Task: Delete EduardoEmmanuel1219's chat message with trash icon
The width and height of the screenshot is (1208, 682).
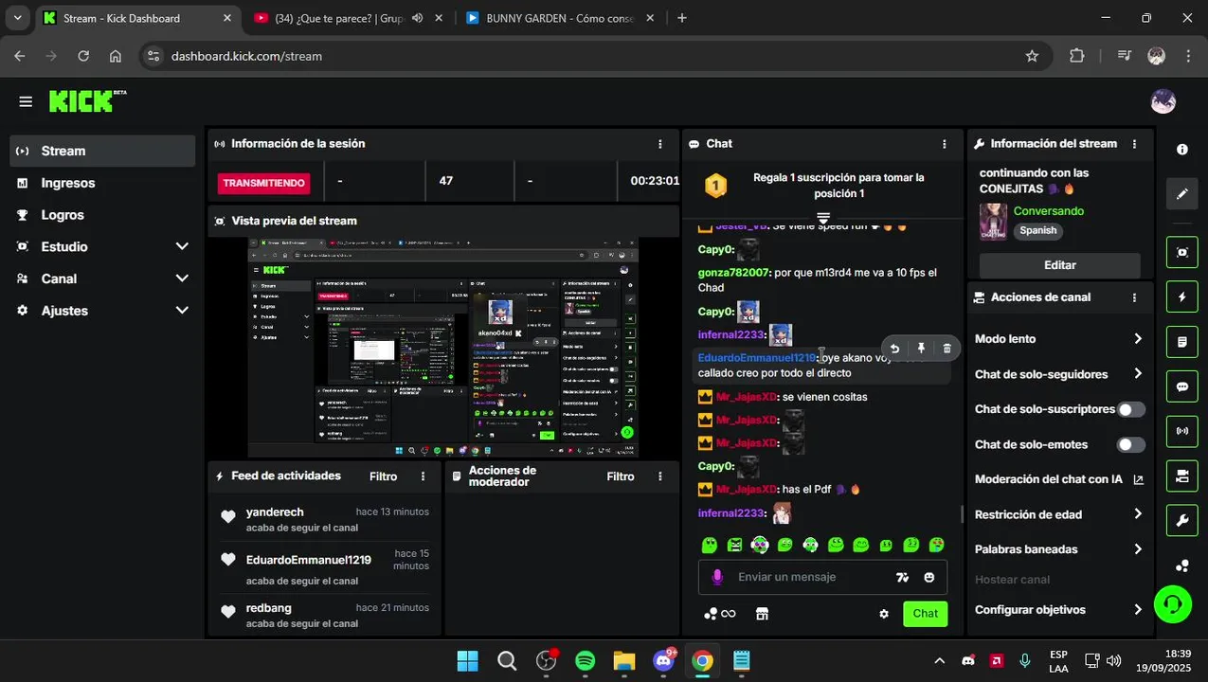Action: [x=947, y=349]
